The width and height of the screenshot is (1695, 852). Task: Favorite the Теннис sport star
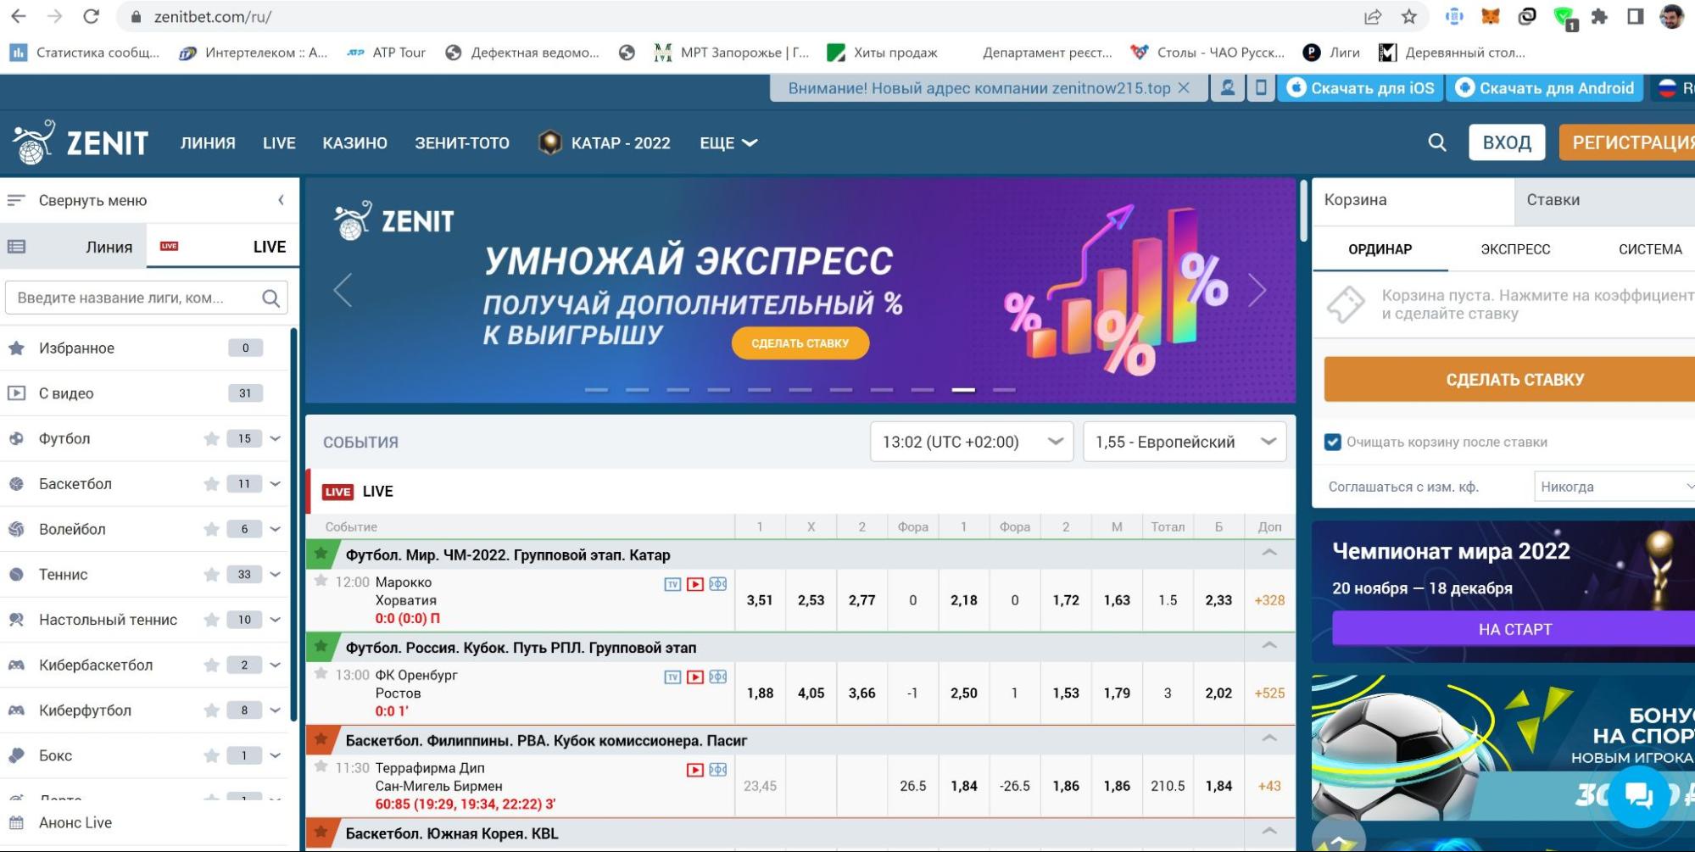[211, 575]
